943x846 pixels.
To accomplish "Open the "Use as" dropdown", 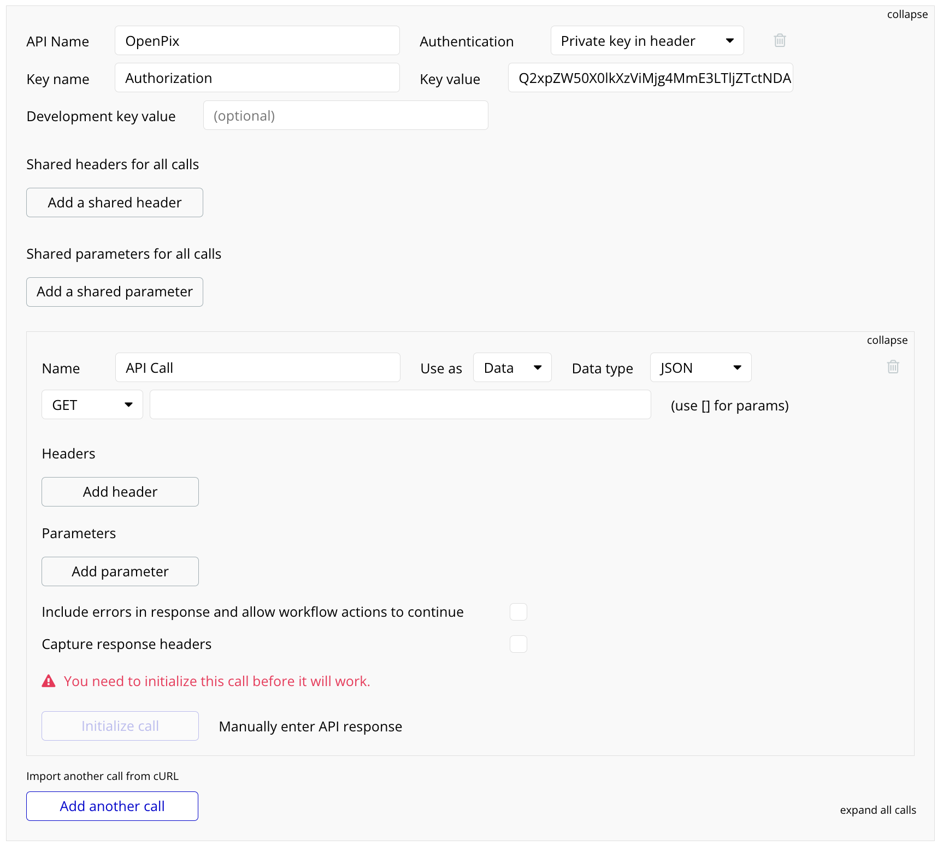I will click(511, 367).
